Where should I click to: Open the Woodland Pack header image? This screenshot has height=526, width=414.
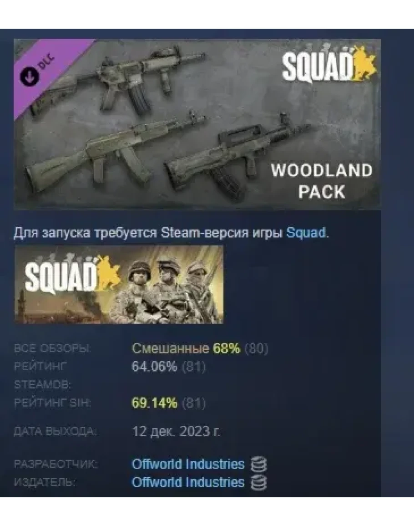coord(197,124)
